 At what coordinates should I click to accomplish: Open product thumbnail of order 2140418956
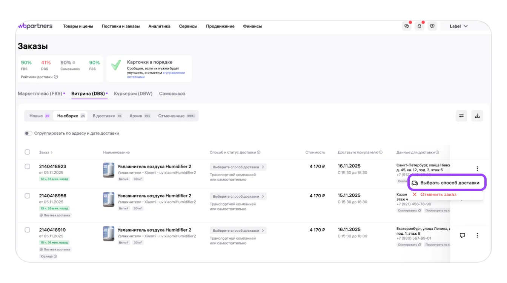(109, 200)
